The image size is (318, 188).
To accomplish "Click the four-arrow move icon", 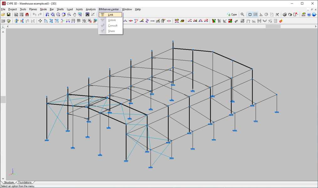I will [x=40, y=21].
